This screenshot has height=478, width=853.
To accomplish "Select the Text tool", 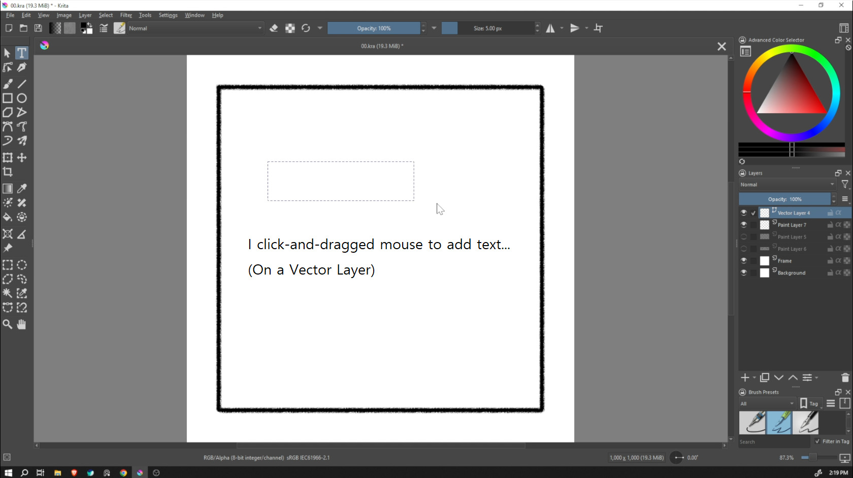I will (x=21, y=53).
